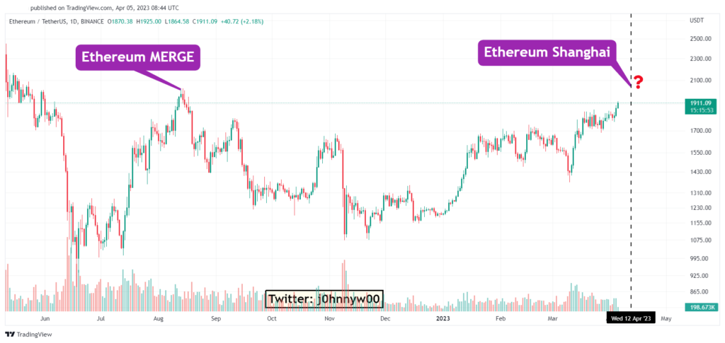
Task: Select the Ethereum MERGE callout annotation
Action: point(137,57)
